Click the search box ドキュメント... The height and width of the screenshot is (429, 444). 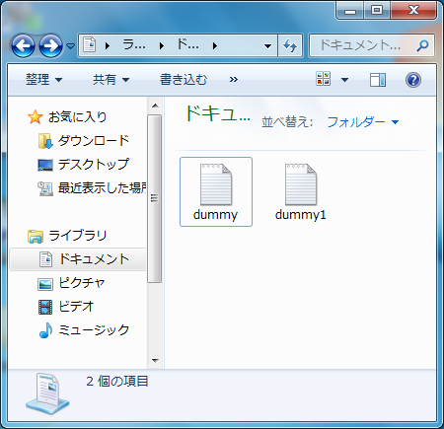[361, 45]
